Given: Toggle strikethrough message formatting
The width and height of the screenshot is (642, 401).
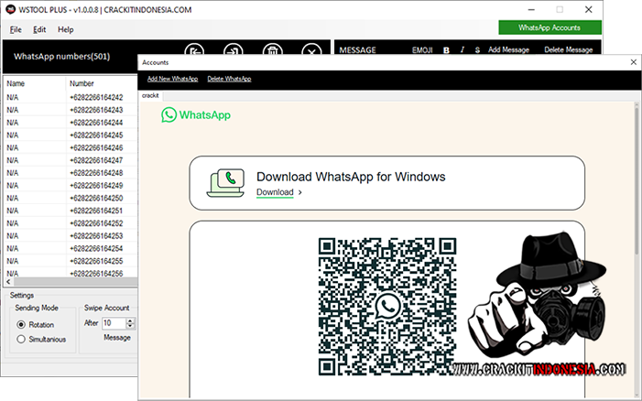Looking at the screenshot, I should tap(477, 49).
